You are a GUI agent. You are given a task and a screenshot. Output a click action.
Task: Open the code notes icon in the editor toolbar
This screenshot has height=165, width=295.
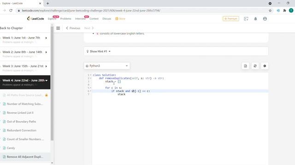coord(245,66)
